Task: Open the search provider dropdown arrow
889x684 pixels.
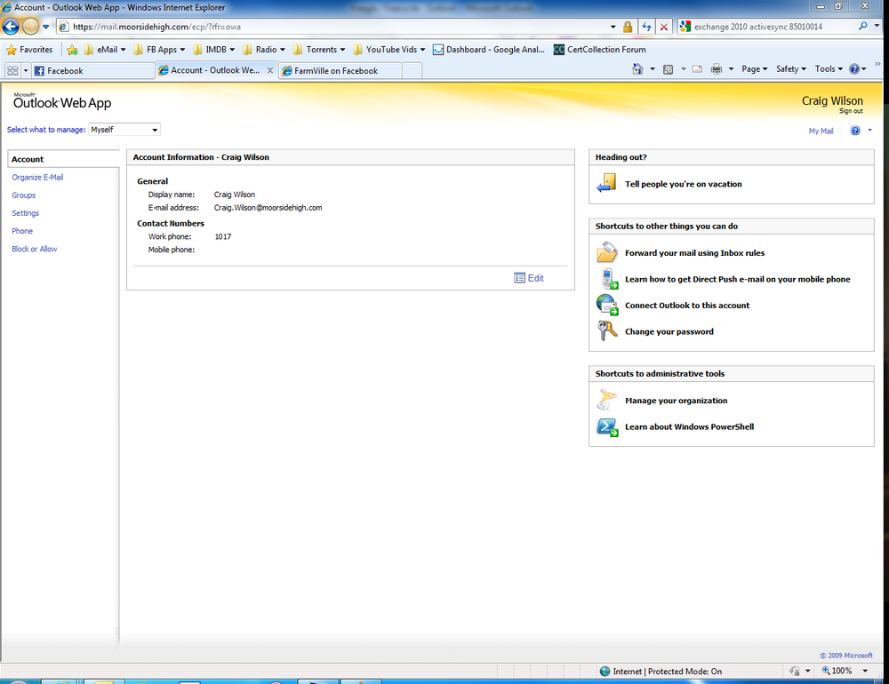Action: (x=877, y=26)
